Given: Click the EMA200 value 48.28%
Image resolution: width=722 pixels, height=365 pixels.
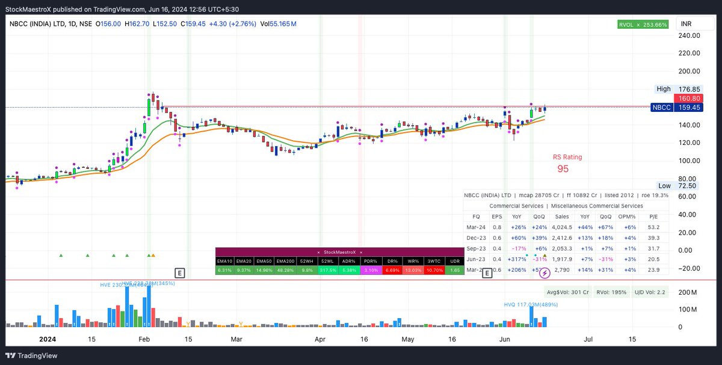Looking at the screenshot, I should point(285,271).
